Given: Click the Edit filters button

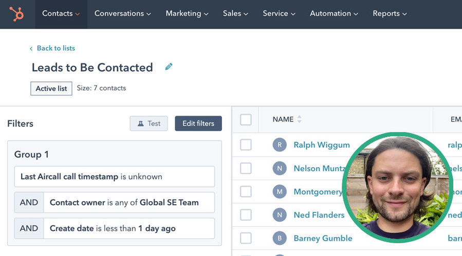Looking at the screenshot, I should point(198,124).
